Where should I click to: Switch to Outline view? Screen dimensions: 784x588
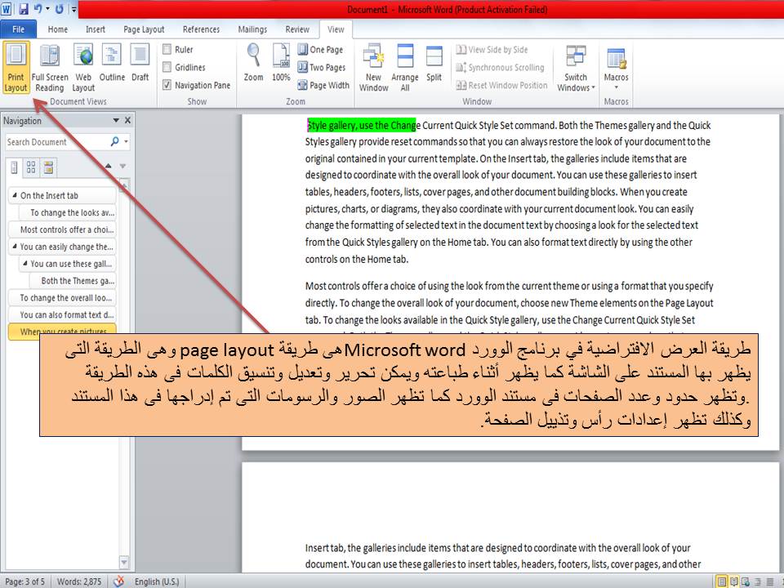click(x=112, y=63)
